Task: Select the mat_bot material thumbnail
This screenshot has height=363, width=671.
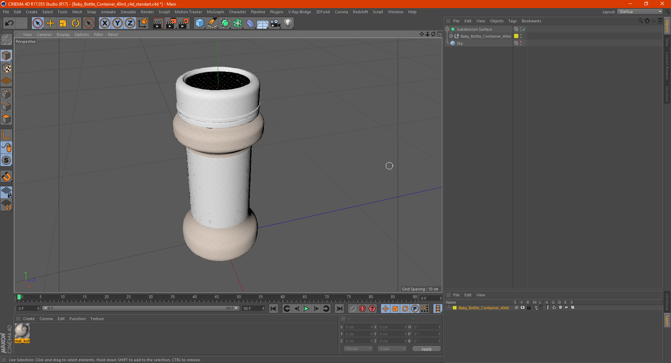Action: (22, 331)
